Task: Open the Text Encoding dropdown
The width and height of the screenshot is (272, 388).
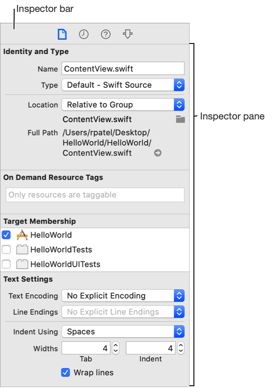Action: (123, 296)
